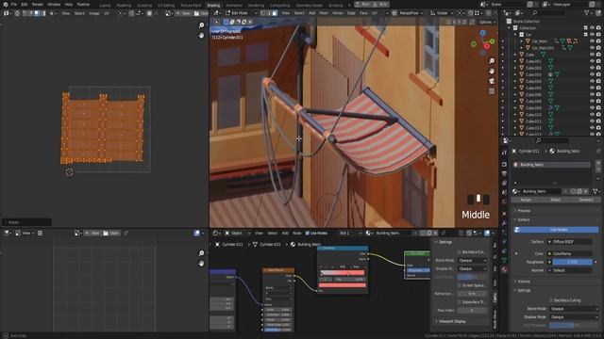
Task: Enable Screen Space refraction in node sidebar
Action: [x=460, y=285]
